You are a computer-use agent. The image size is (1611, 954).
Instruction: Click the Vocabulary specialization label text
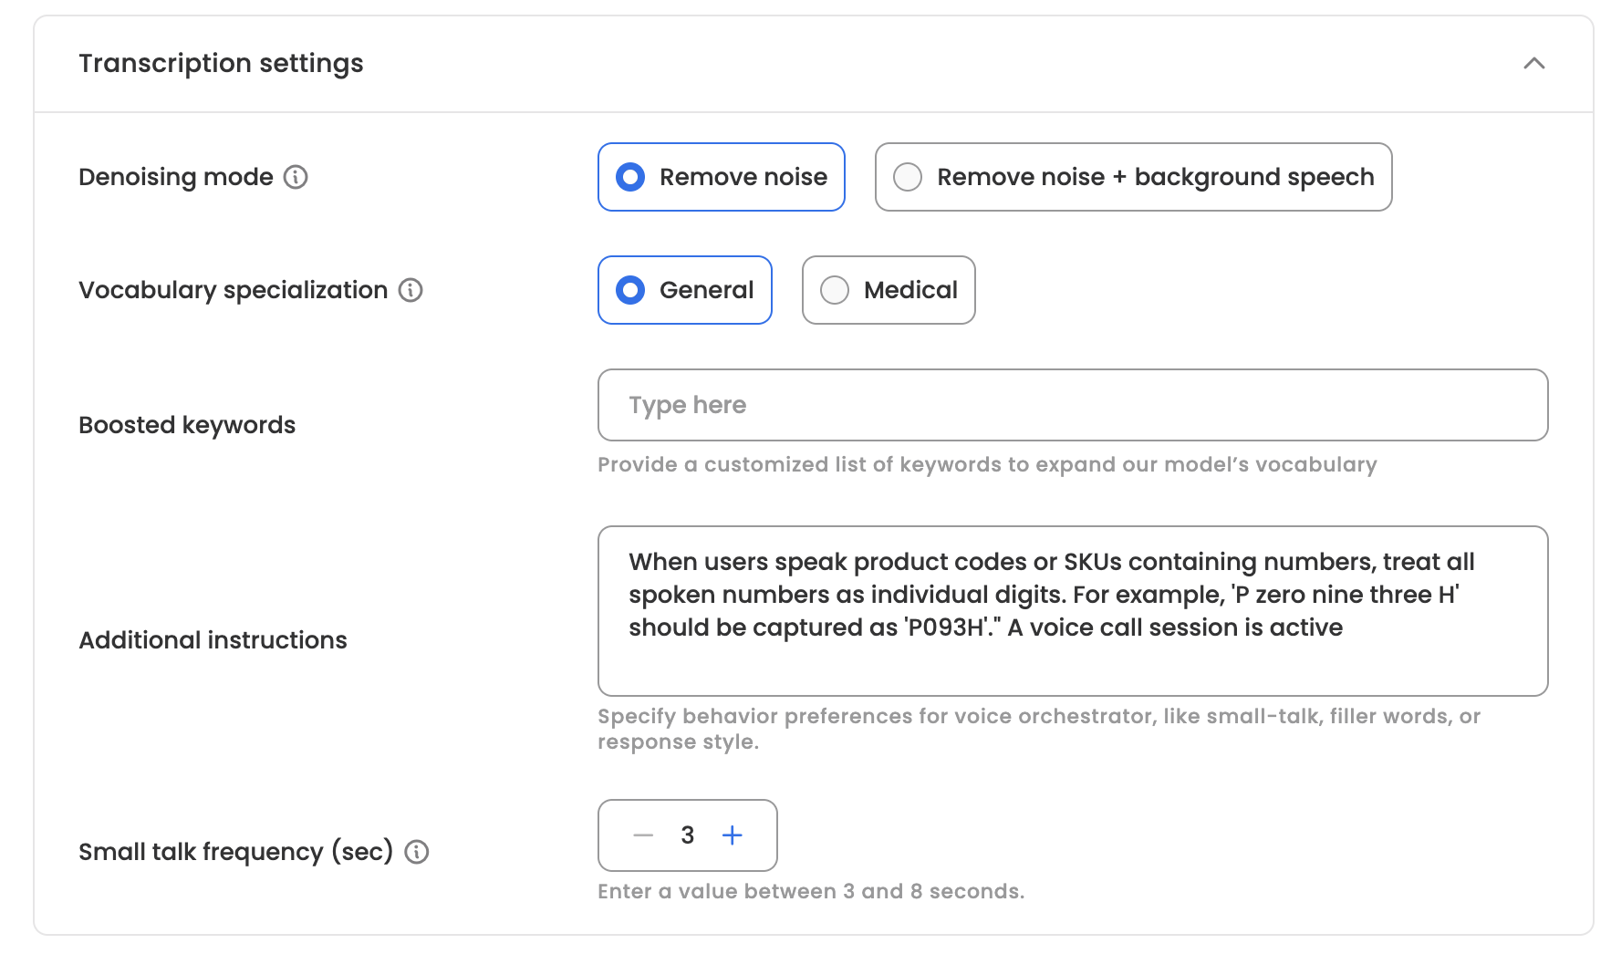(x=233, y=290)
